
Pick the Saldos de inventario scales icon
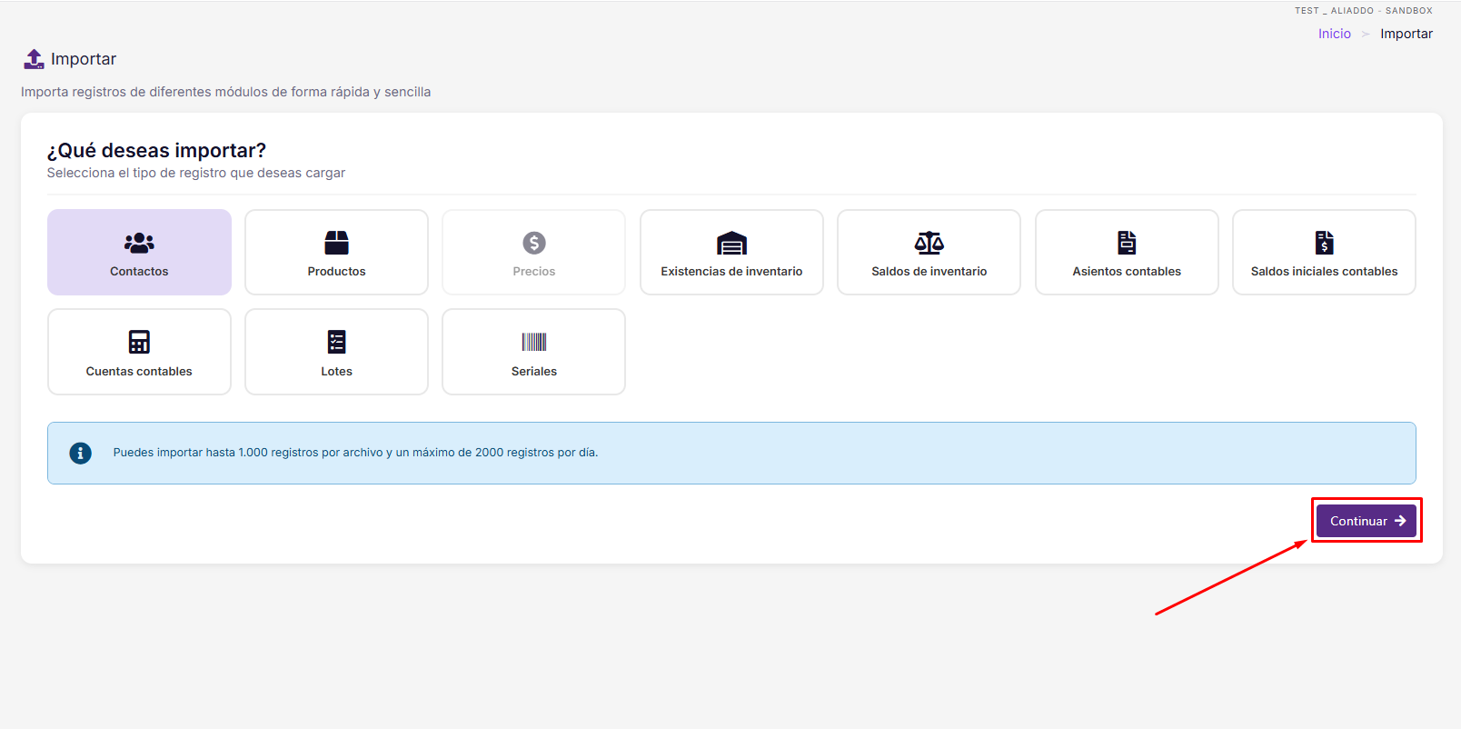click(929, 243)
